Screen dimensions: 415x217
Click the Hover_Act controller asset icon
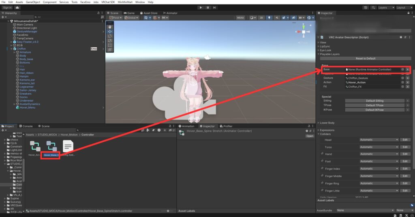[35, 147]
